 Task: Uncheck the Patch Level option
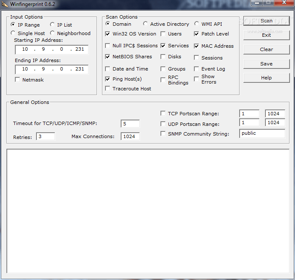coord(196,34)
